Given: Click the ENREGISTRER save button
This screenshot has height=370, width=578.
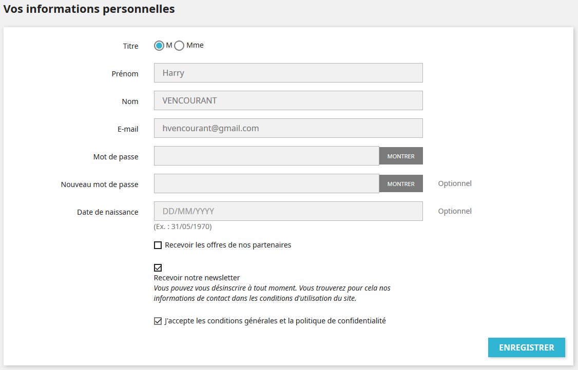Looking at the screenshot, I should [x=526, y=347].
